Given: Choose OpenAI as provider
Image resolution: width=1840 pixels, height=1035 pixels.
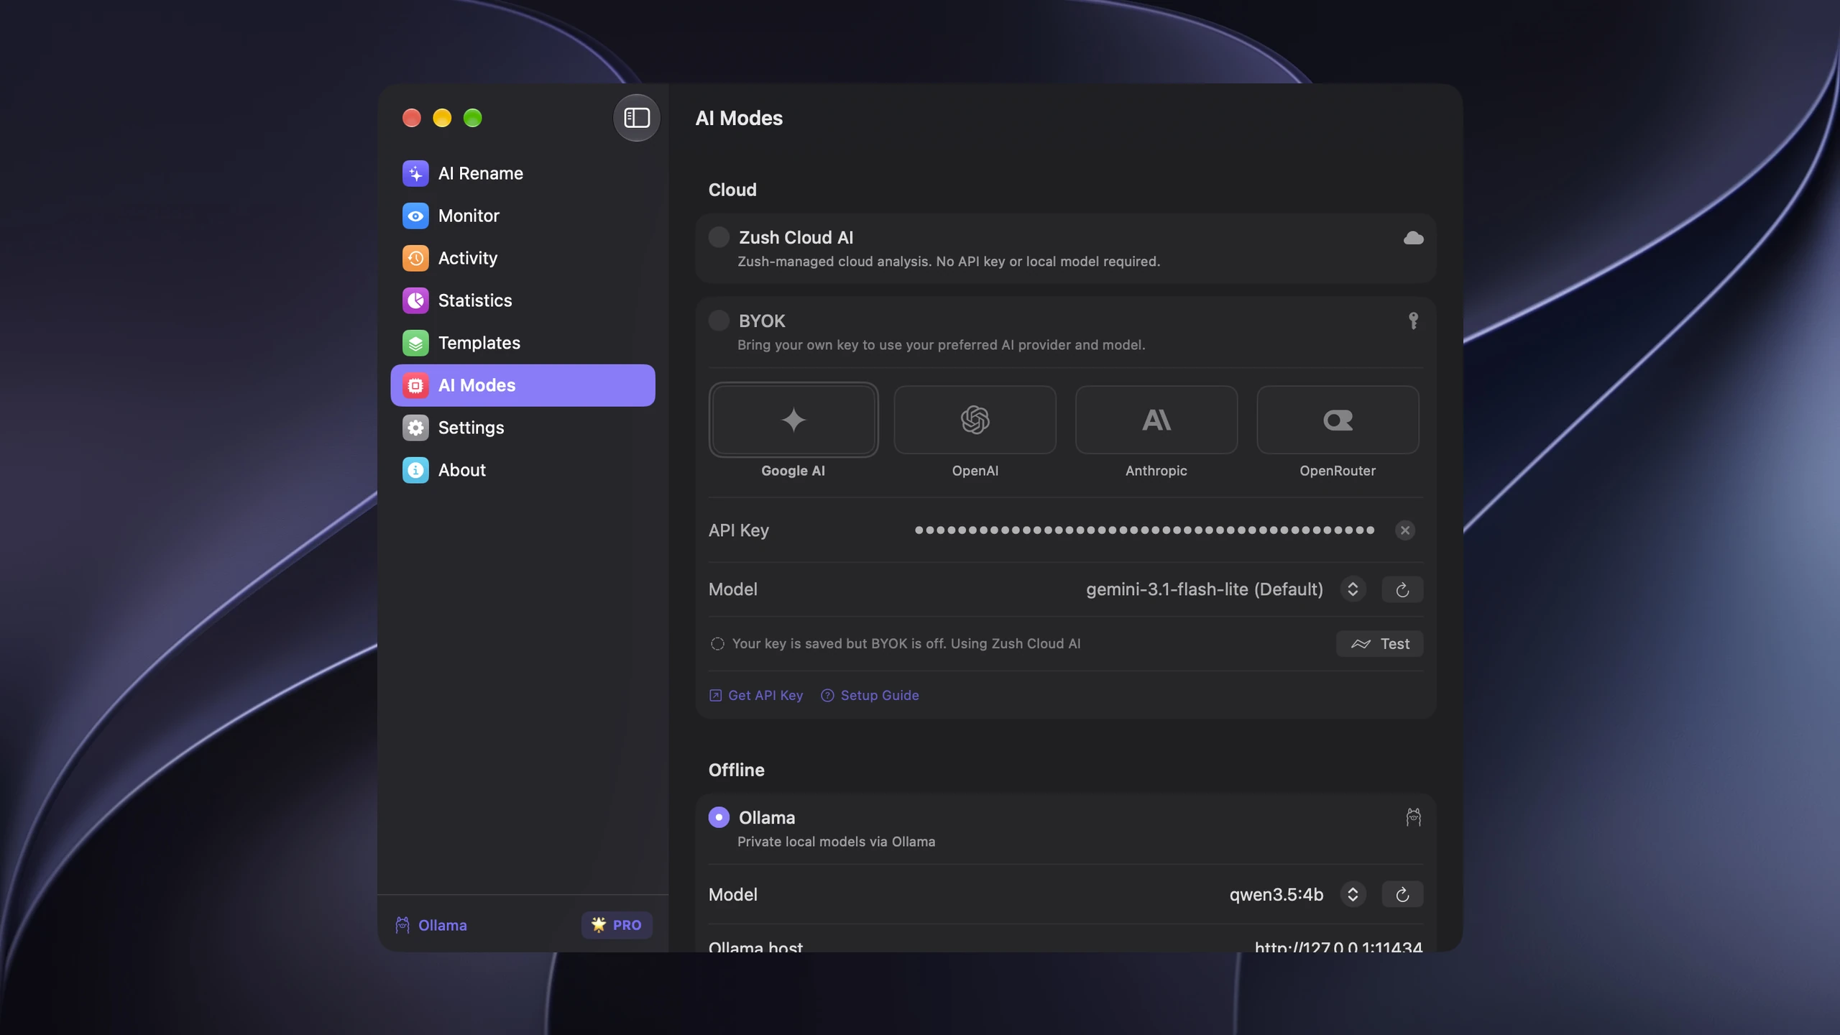Looking at the screenshot, I should tap(975, 420).
